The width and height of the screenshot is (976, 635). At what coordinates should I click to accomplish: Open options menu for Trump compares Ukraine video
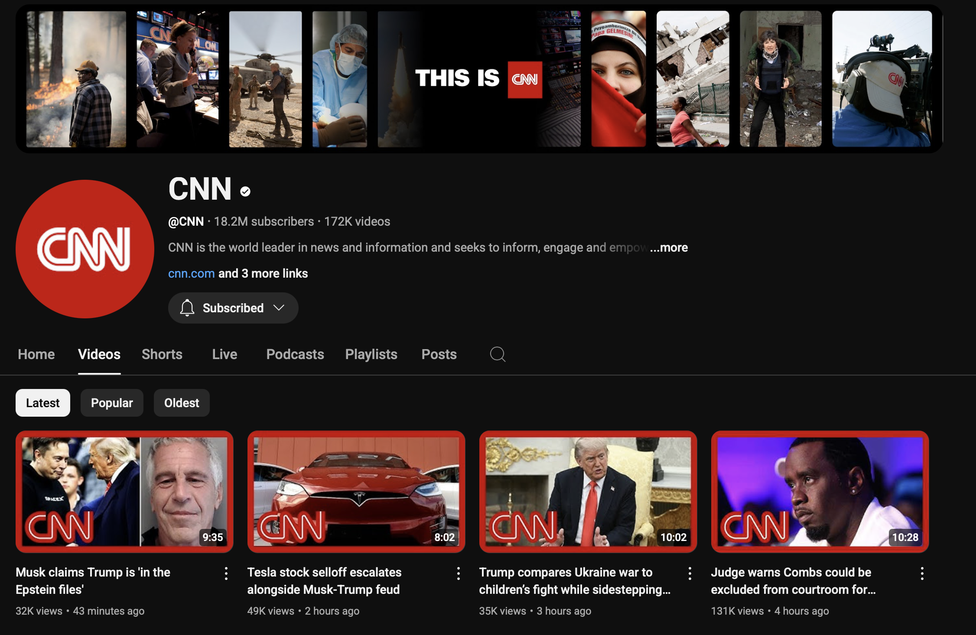coord(690,573)
